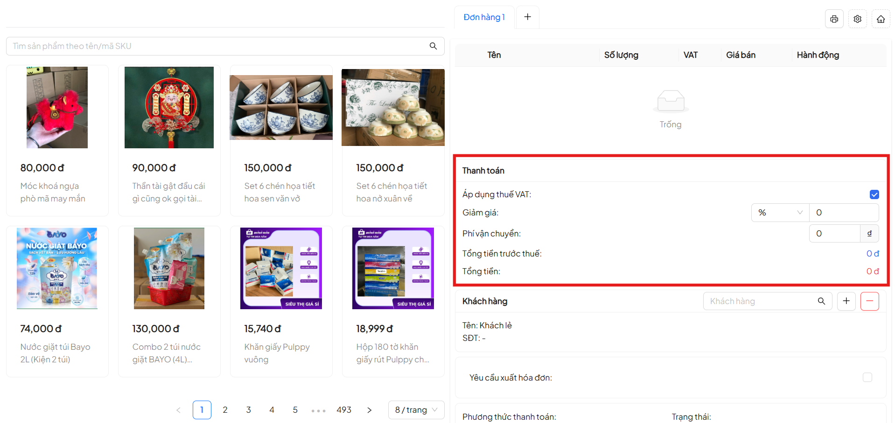Uncheck the Áp dụng thuế VAT checkbox
Viewport: 895px width, 423px height.
point(874,194)
